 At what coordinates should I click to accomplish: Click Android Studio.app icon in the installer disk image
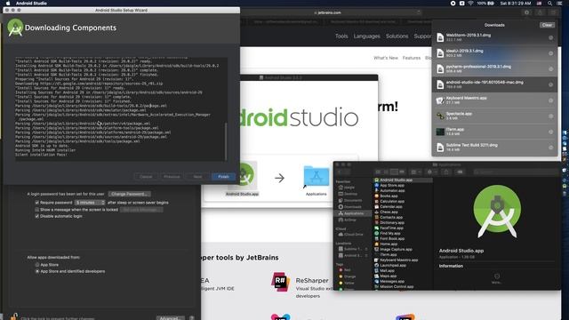[x=243, y=175]
